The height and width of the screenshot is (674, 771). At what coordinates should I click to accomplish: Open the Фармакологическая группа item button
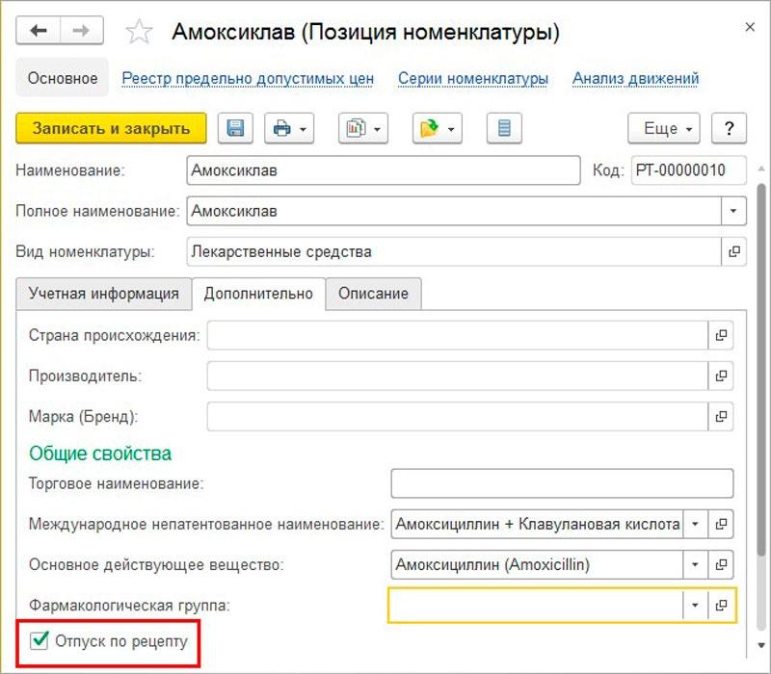[x=721, y=606]
